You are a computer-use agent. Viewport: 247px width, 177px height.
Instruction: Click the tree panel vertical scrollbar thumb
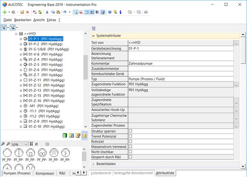85,67
